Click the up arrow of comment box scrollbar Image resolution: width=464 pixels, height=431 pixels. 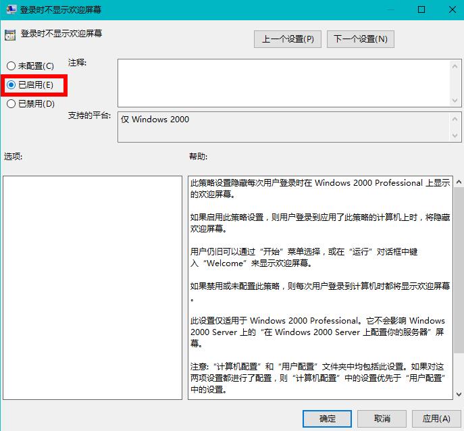point(455,66)
